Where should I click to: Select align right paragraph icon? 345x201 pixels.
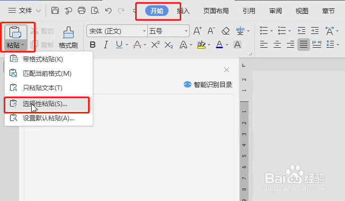pos(290,45)
